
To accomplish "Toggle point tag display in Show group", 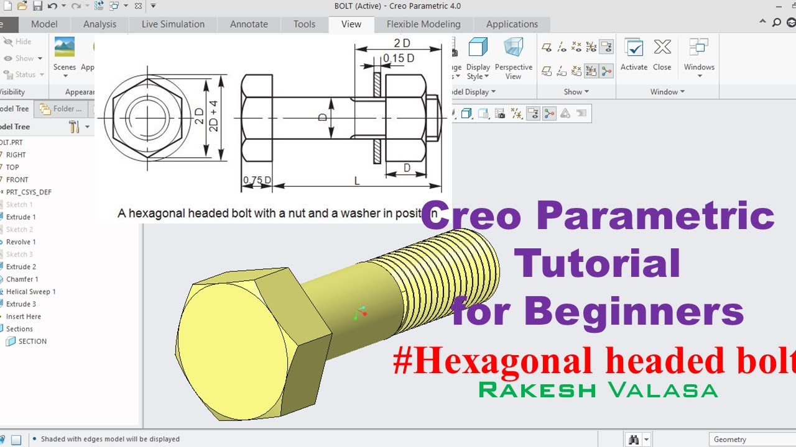I will click(576, 71).
